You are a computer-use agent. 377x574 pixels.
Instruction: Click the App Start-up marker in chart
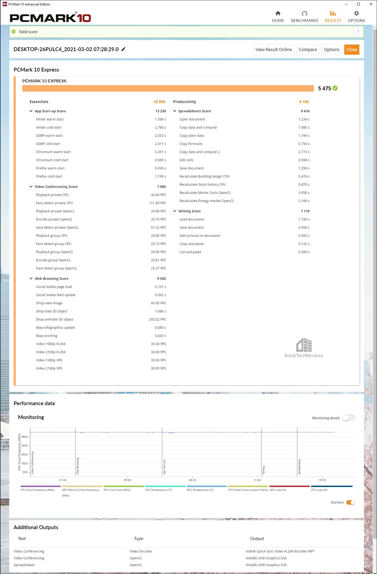point(164,467)
